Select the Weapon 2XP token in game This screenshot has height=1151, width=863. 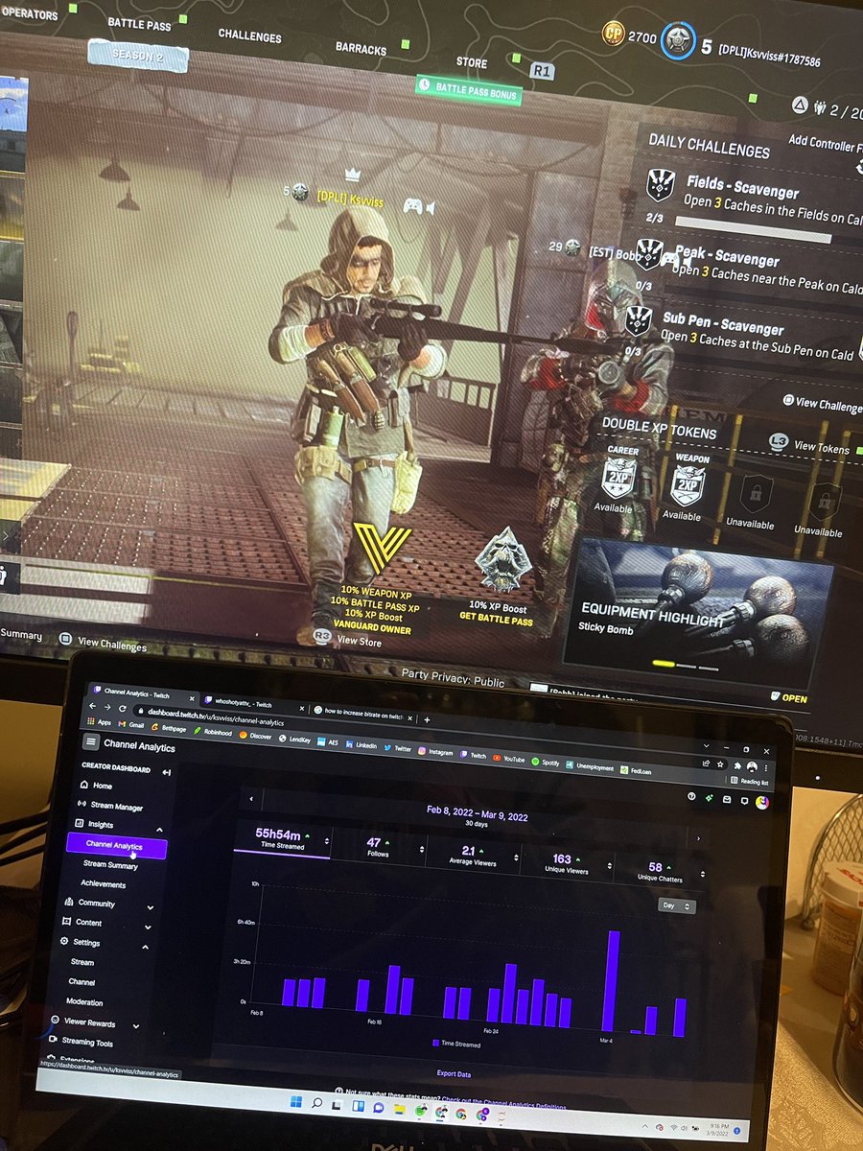click(688, 484)
